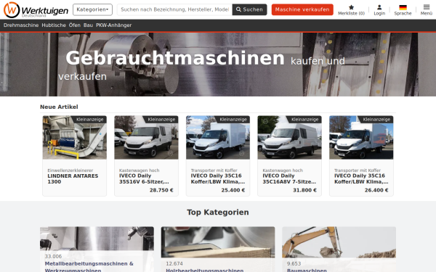Open the PKW-Anhänger nav link
The height and width of the screenshot is (272, 436).
click(x=114, y=25)
